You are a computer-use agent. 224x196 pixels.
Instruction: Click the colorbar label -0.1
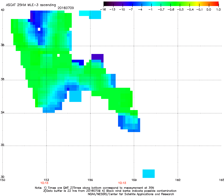pos(199,10)
